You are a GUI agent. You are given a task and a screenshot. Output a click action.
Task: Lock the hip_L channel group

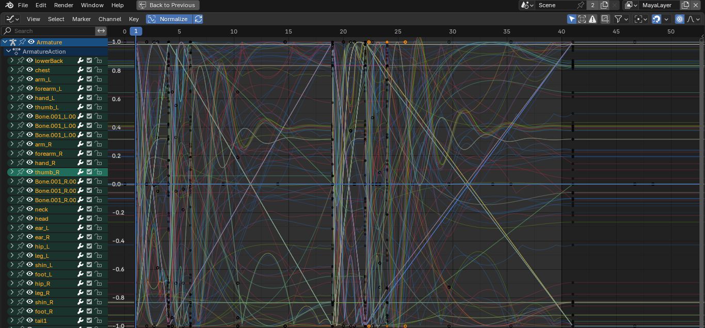point(98,247)
